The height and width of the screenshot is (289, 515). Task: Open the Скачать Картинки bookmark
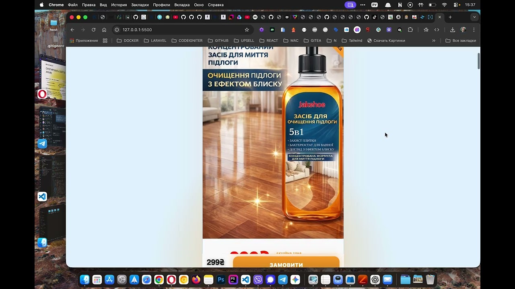[386, 41]
